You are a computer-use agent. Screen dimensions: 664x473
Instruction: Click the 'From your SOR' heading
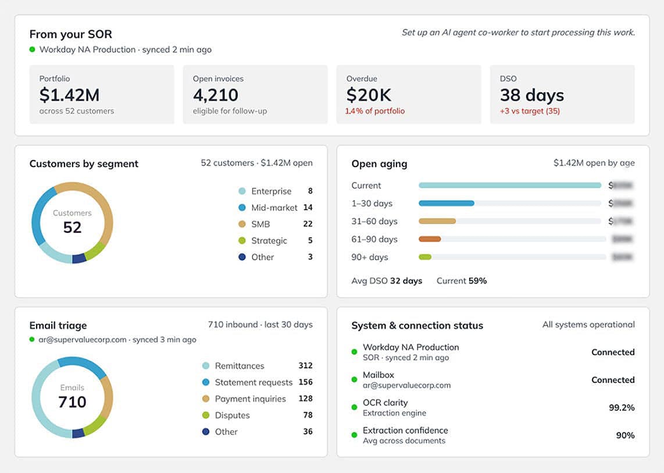(71, 34)
